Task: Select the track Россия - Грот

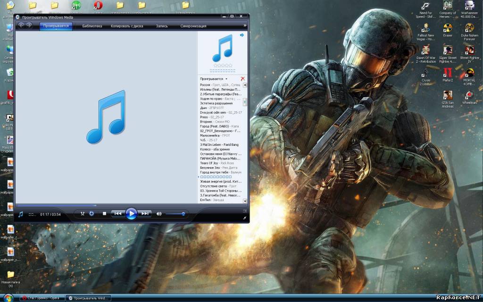Action: click(x=220, y=85)
